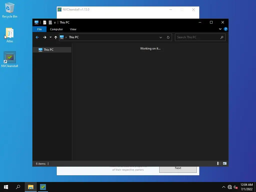The image size is (256, 192).
Task: Go up one folder level
Action: pos(56,37)
